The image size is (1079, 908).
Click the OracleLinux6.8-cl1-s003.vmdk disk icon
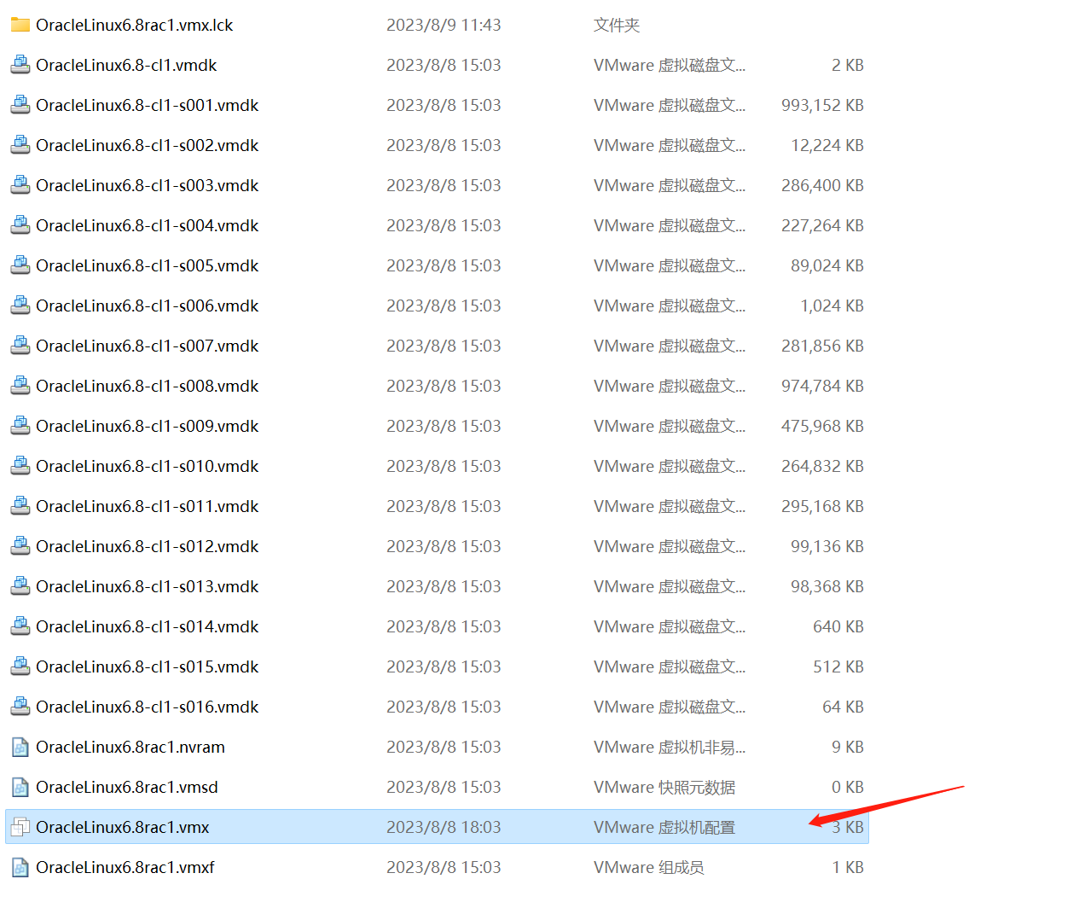(x=20, y=185)
